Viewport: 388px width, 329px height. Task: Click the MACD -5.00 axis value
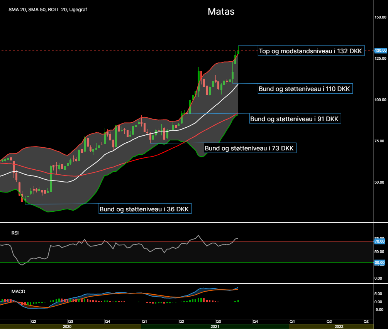pyautogui.click(x=379, y=309)
